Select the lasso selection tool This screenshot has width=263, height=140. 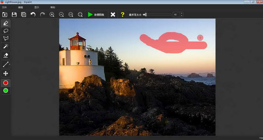pos(6,31)
